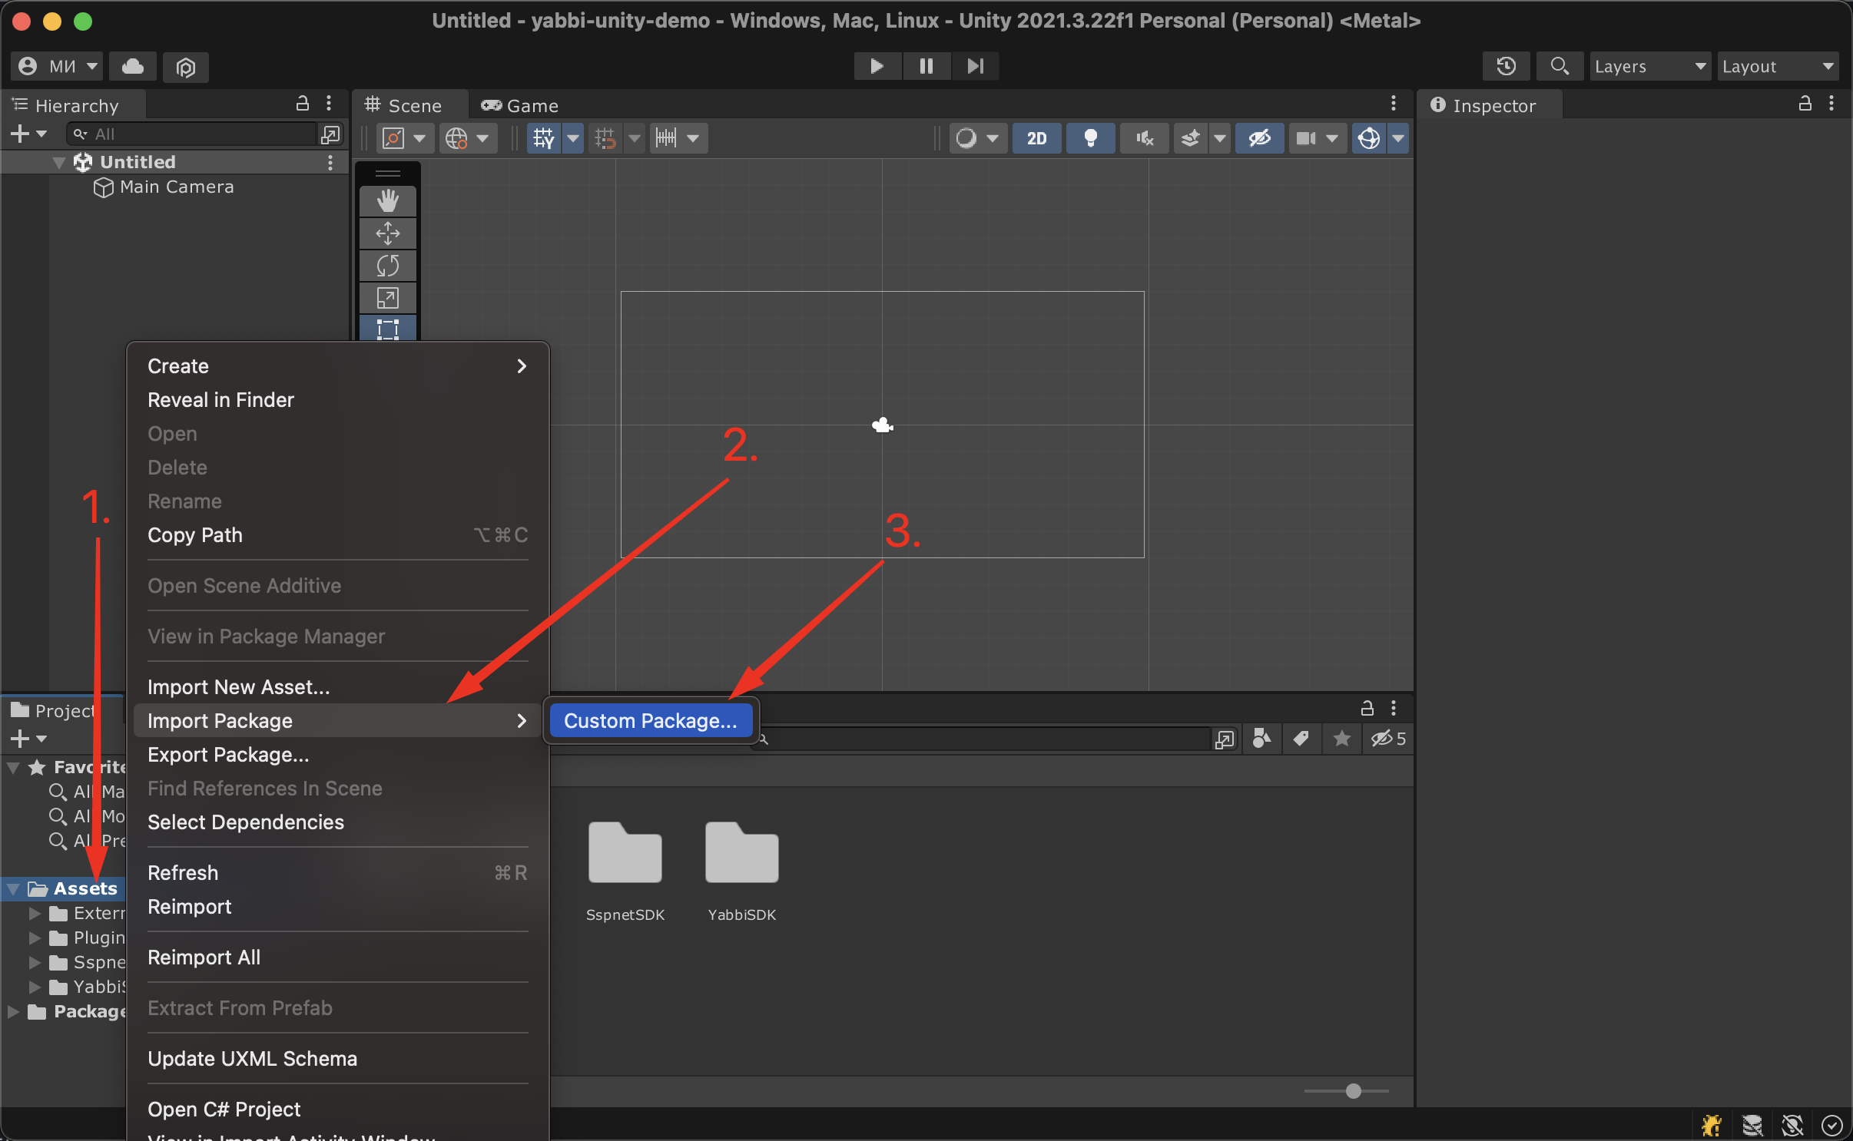The width and height of the screenshot is (1853, 1141).
Task: Open the undo history icon
Action: click(1506, 66)
